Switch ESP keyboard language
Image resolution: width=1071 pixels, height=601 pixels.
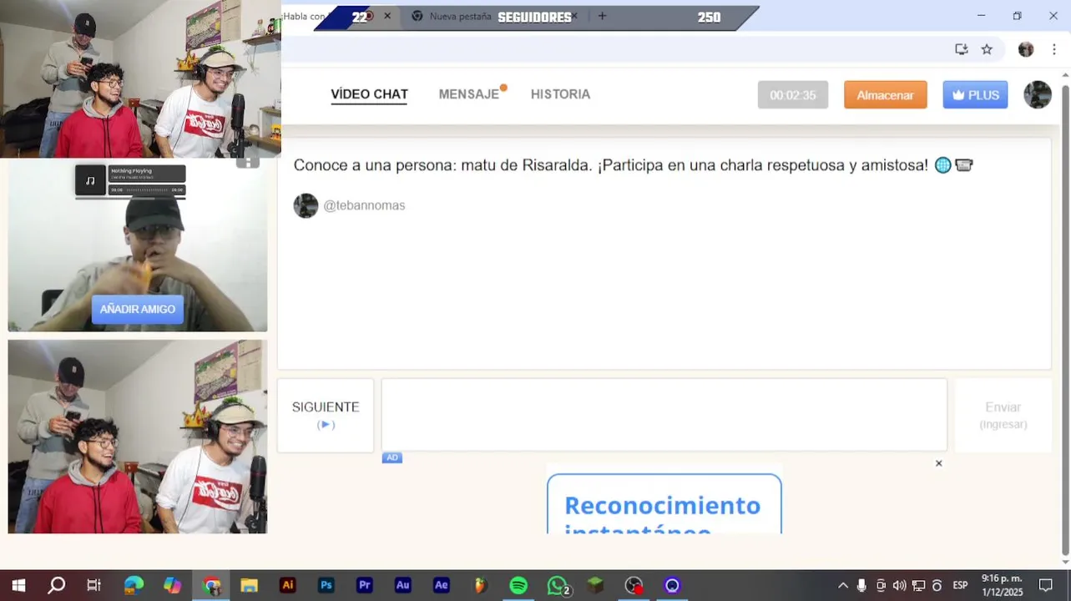pyautogui.click(x=960, y=585)
